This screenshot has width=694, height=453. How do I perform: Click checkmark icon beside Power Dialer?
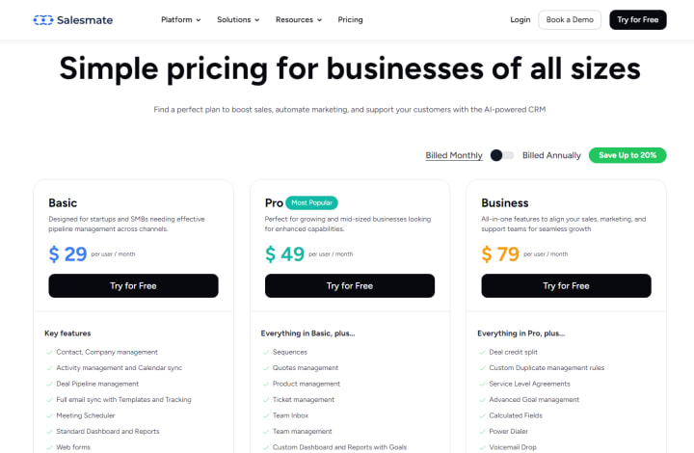tap(482, 431)
